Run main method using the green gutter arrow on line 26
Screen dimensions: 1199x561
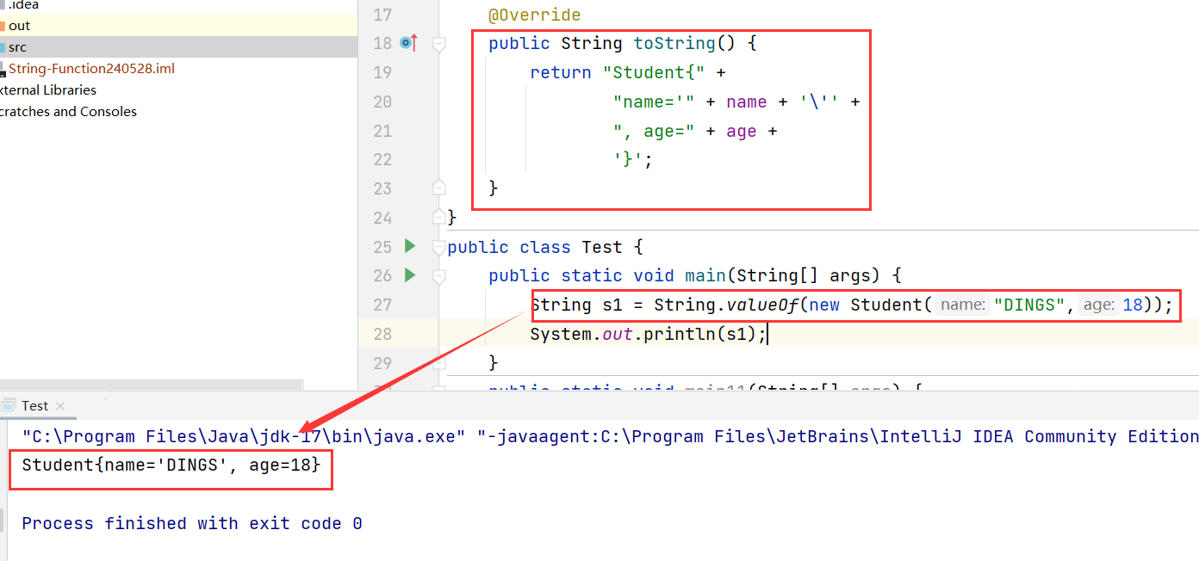(410, 275)
